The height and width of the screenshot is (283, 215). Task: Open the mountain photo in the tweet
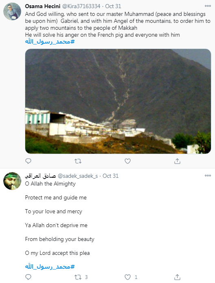point(118,101)
